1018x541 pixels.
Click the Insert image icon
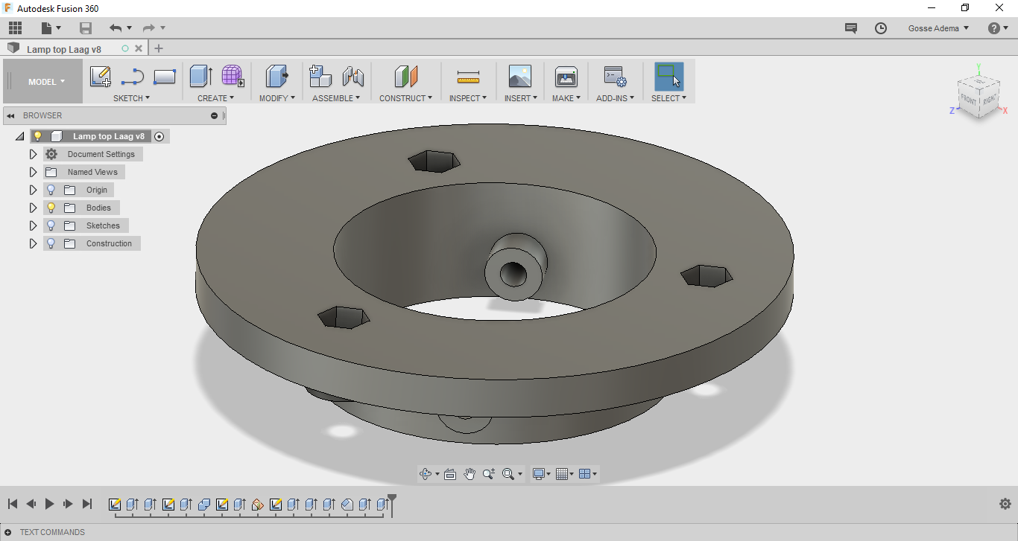(519, 77)
